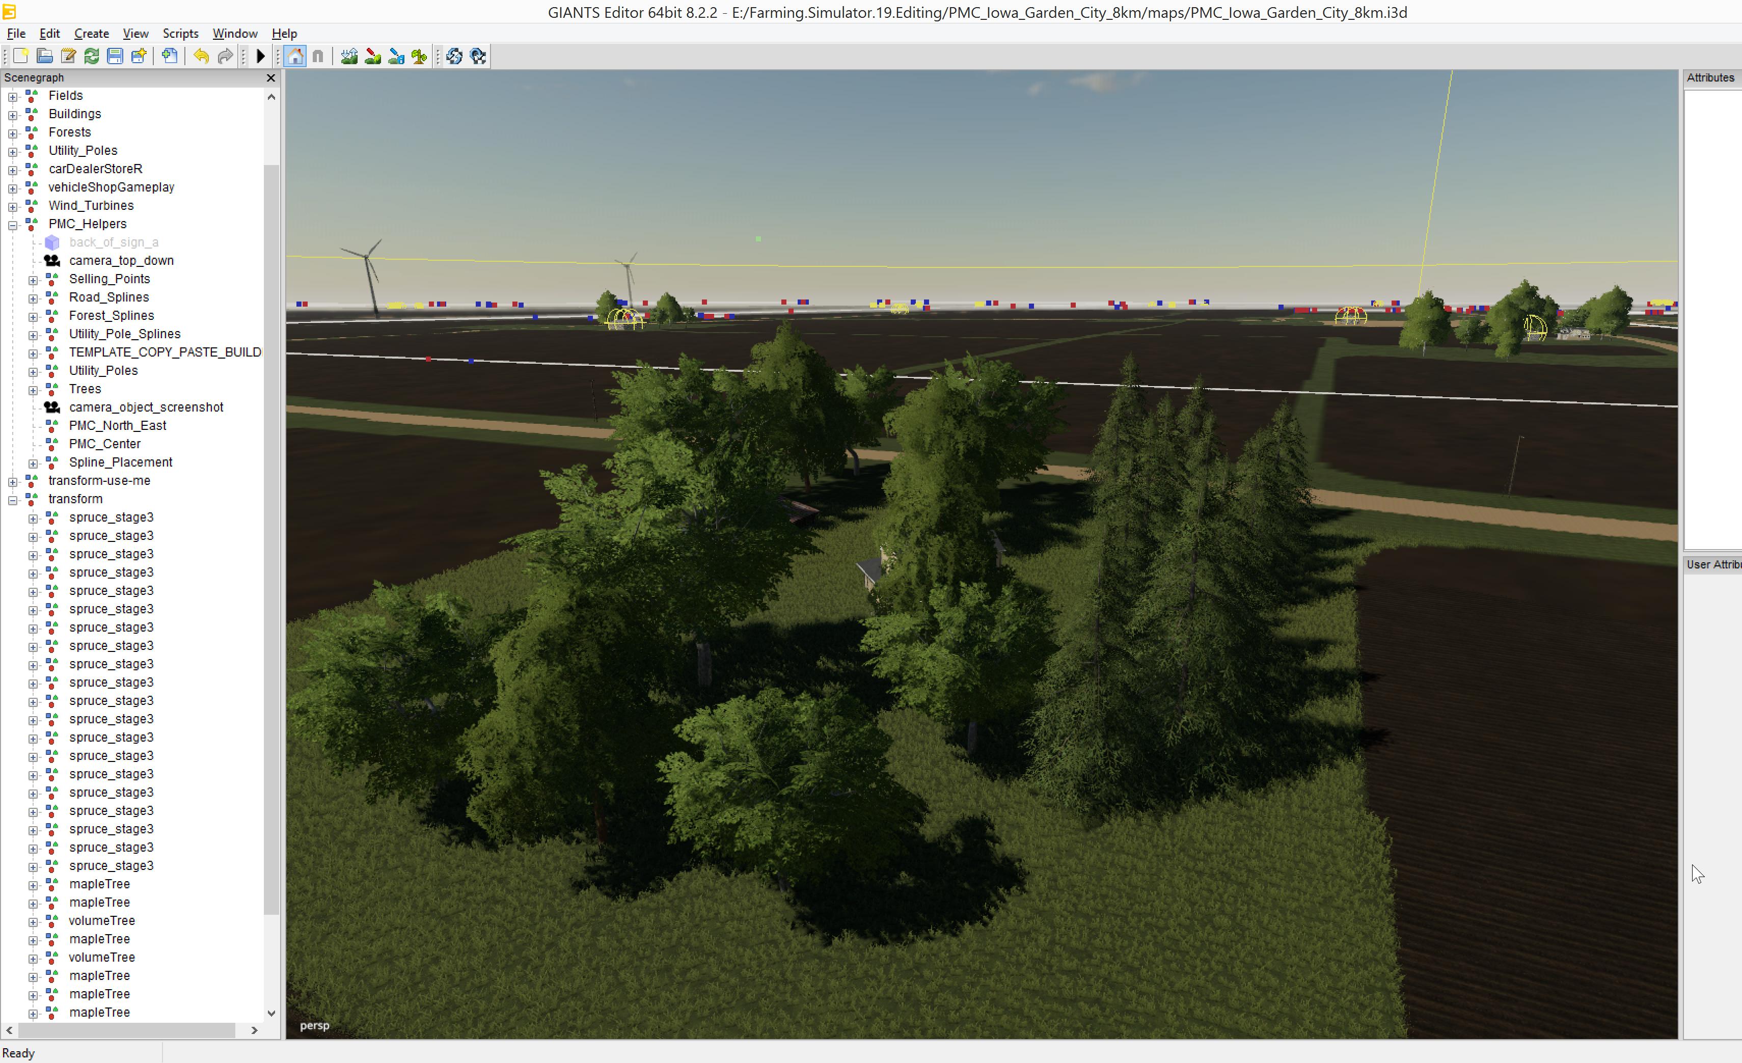Click the Save floppy disk icon
Image resolution: width=1742 pixels, height=1063 pixels.
click(115, 57)
